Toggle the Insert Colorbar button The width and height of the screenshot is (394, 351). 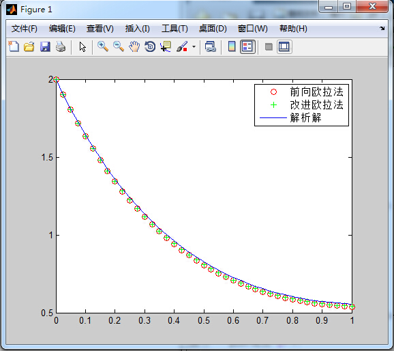pyautogui.click(x=232, y=47)
